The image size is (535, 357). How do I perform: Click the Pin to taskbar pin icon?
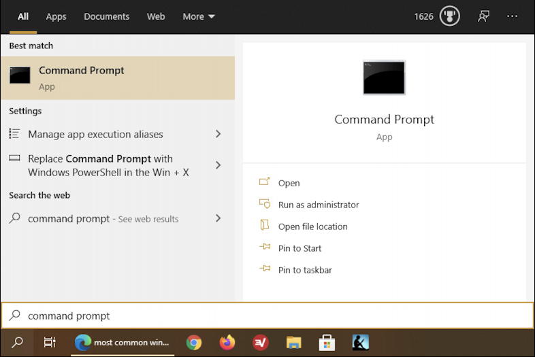pyautogui.click(x=265, y=269)
